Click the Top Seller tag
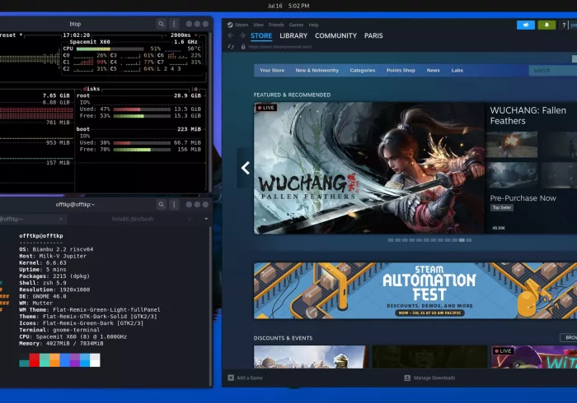Image resolution: width=577 pixels, height=403 pixels. pos(502,208)
